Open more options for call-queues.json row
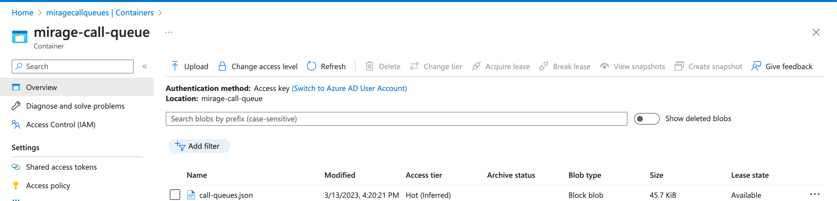The height and width of the screenshot is (201, 837). [815, 195]
